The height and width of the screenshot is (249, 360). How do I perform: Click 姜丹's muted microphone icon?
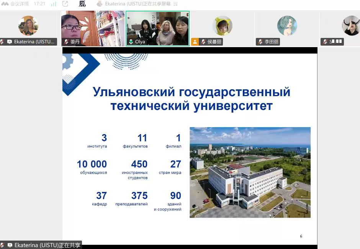tap(67, 42)
